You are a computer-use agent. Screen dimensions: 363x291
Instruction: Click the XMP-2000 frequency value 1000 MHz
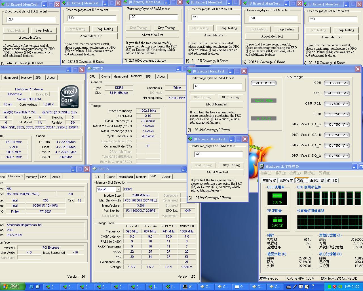187,231
